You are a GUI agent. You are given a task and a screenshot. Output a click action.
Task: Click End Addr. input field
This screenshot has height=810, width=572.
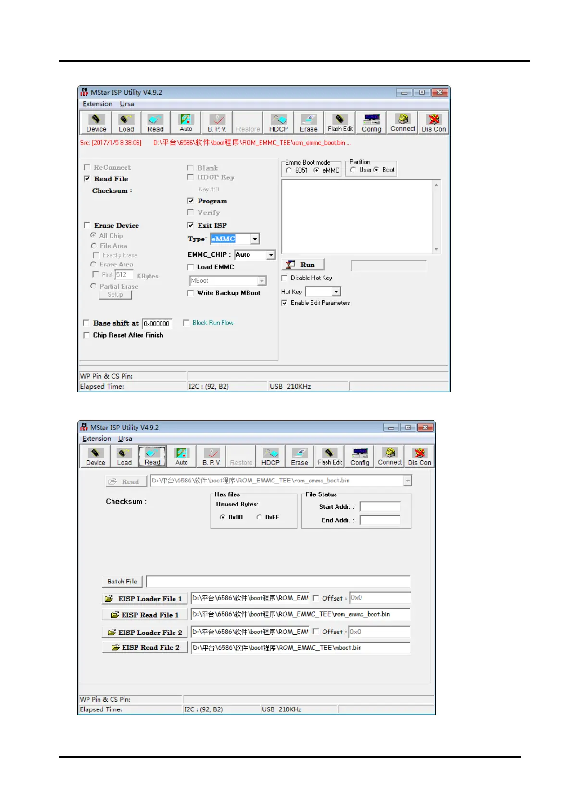(x=380, y=520)
